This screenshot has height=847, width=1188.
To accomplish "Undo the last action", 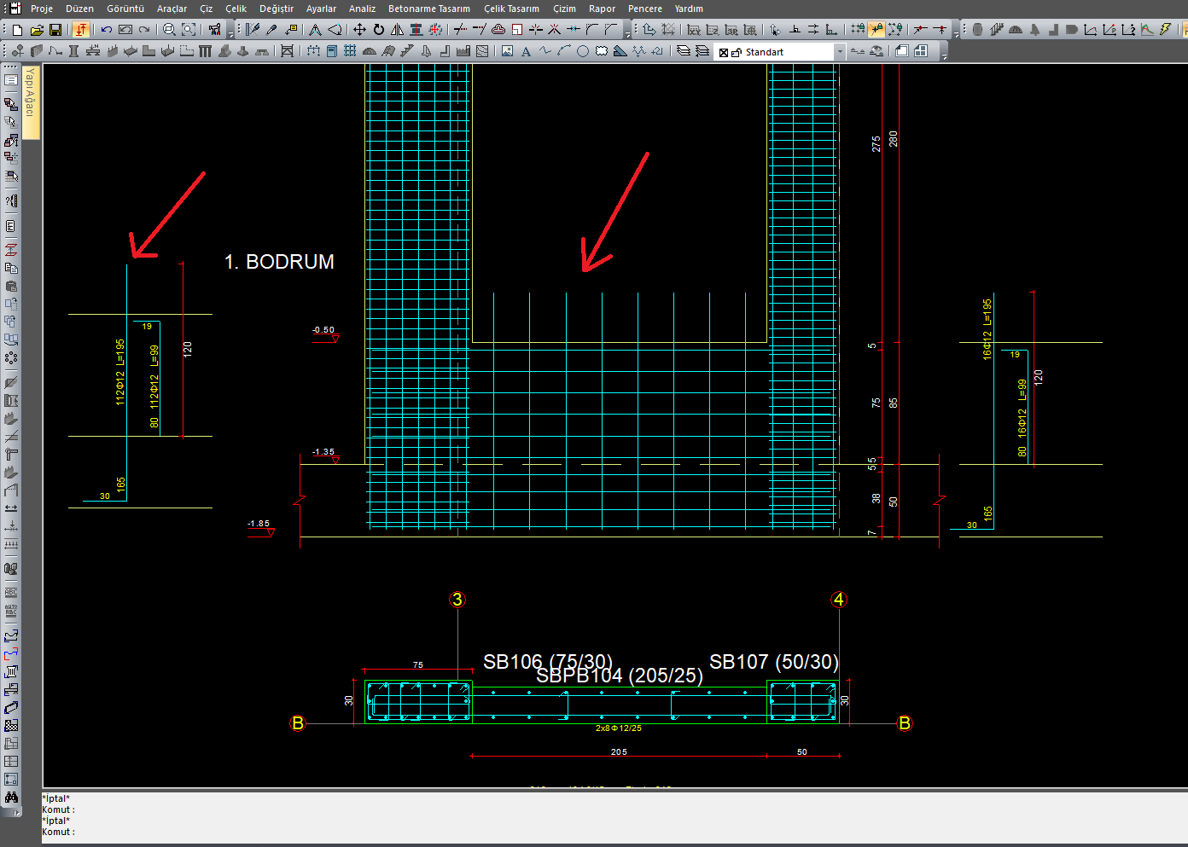I will point(107,30).
